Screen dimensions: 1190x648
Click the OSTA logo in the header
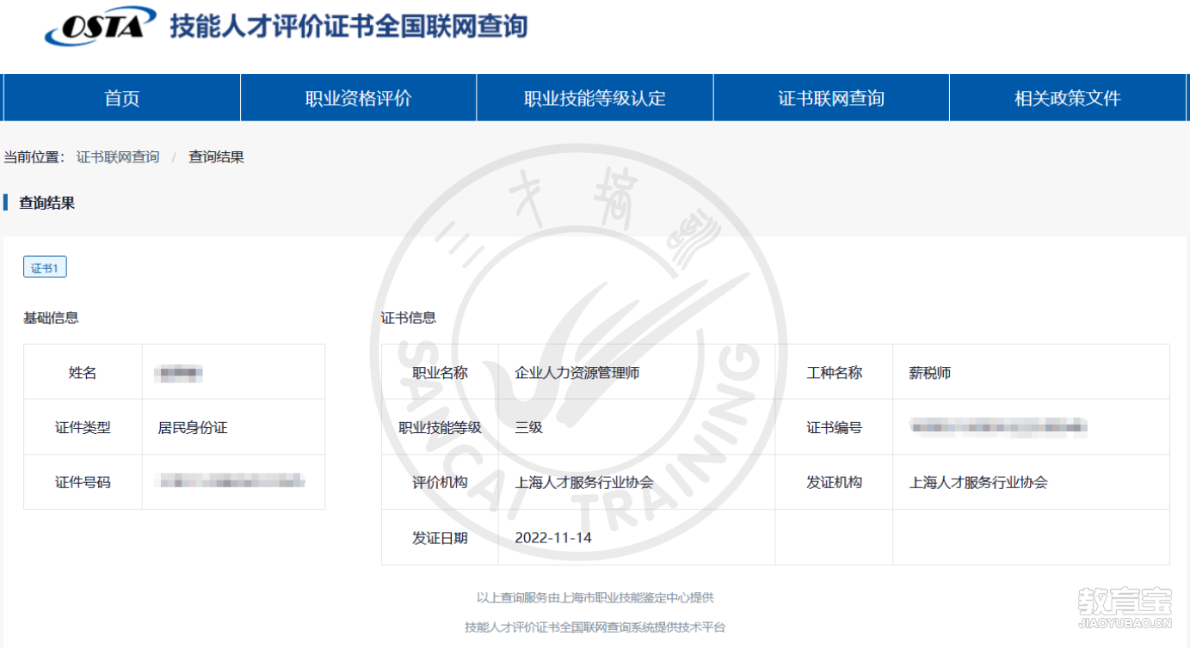[x=101, y=26]
